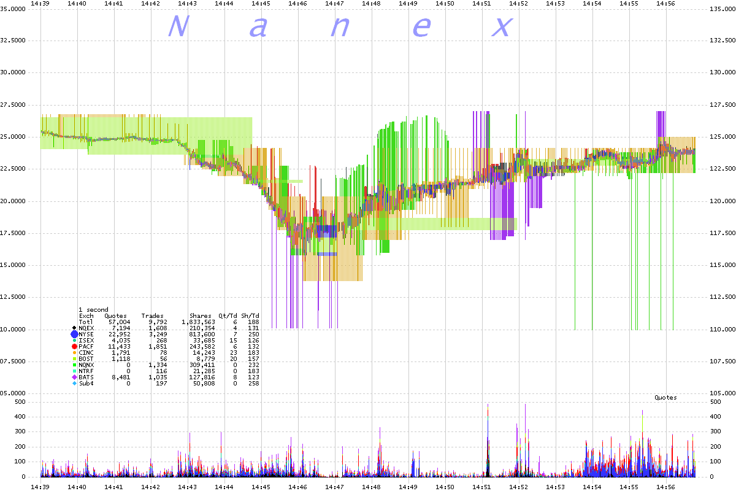Select NYSE quotes value "22,952"
Screen dimensions: 736x491
(x=119, y=334)
